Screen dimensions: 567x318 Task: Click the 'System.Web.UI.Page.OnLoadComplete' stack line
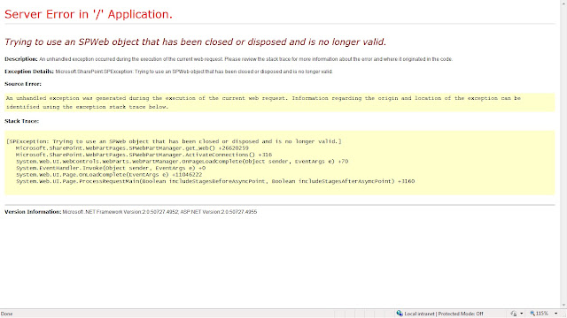coord(109,175)
